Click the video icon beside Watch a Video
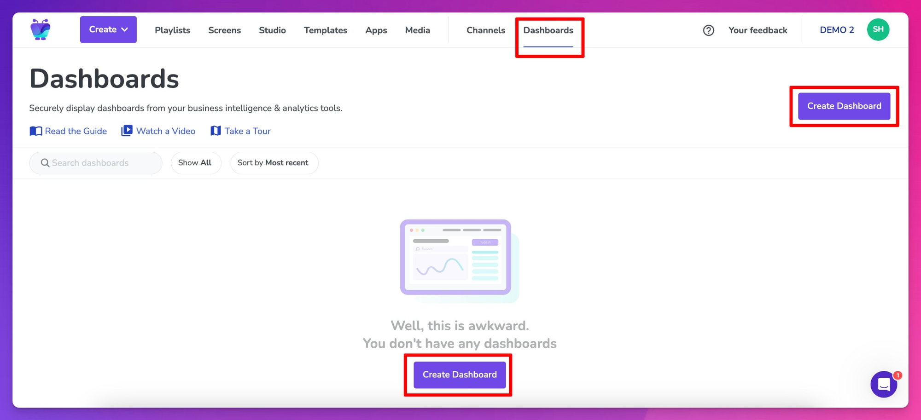The image size is (921, 420). click(127, 131)
